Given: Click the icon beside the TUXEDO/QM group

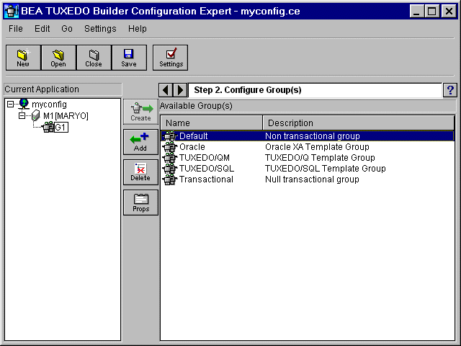Looking at the screenshot, I should point(170,158).
